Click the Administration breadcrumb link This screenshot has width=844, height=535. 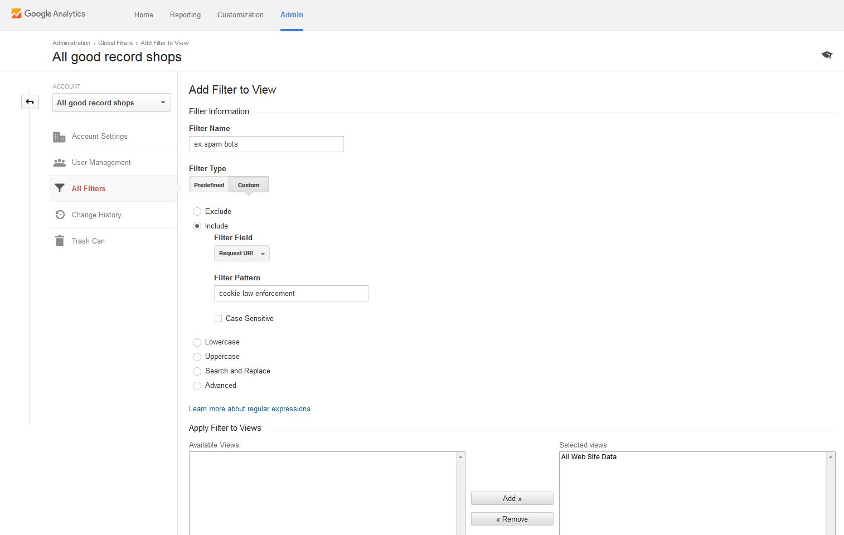point(71,43)
